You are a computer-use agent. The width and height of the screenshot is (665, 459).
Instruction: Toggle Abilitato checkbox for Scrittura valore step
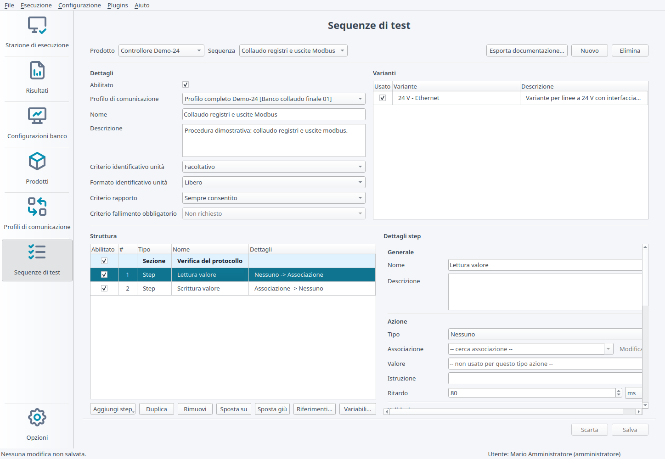pos(104,288)
